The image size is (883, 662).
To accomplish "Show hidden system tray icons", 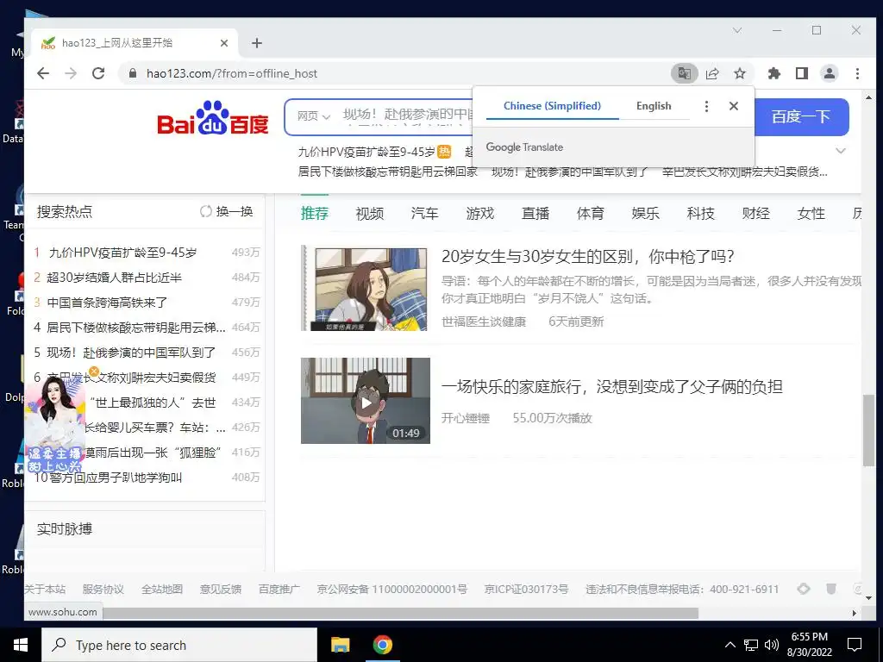I will [730, 645].
